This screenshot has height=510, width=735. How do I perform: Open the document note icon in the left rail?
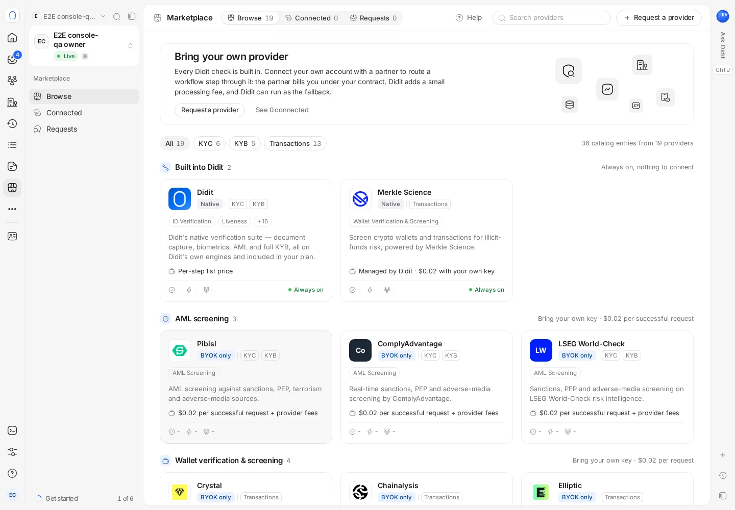(x=12, y=166)
